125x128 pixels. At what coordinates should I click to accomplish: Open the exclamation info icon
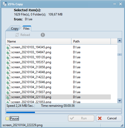(43, 35)
